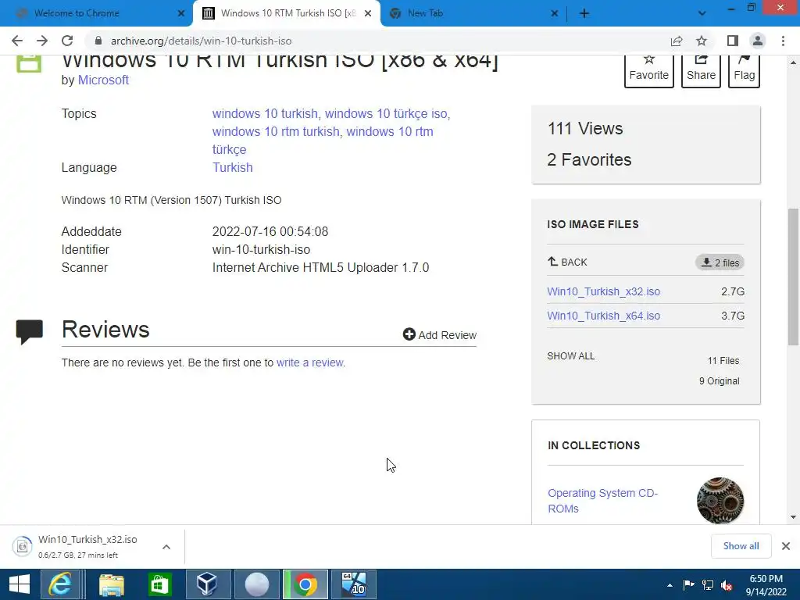
Task: Close the downloads bar
Action: [x=786, y=546]
